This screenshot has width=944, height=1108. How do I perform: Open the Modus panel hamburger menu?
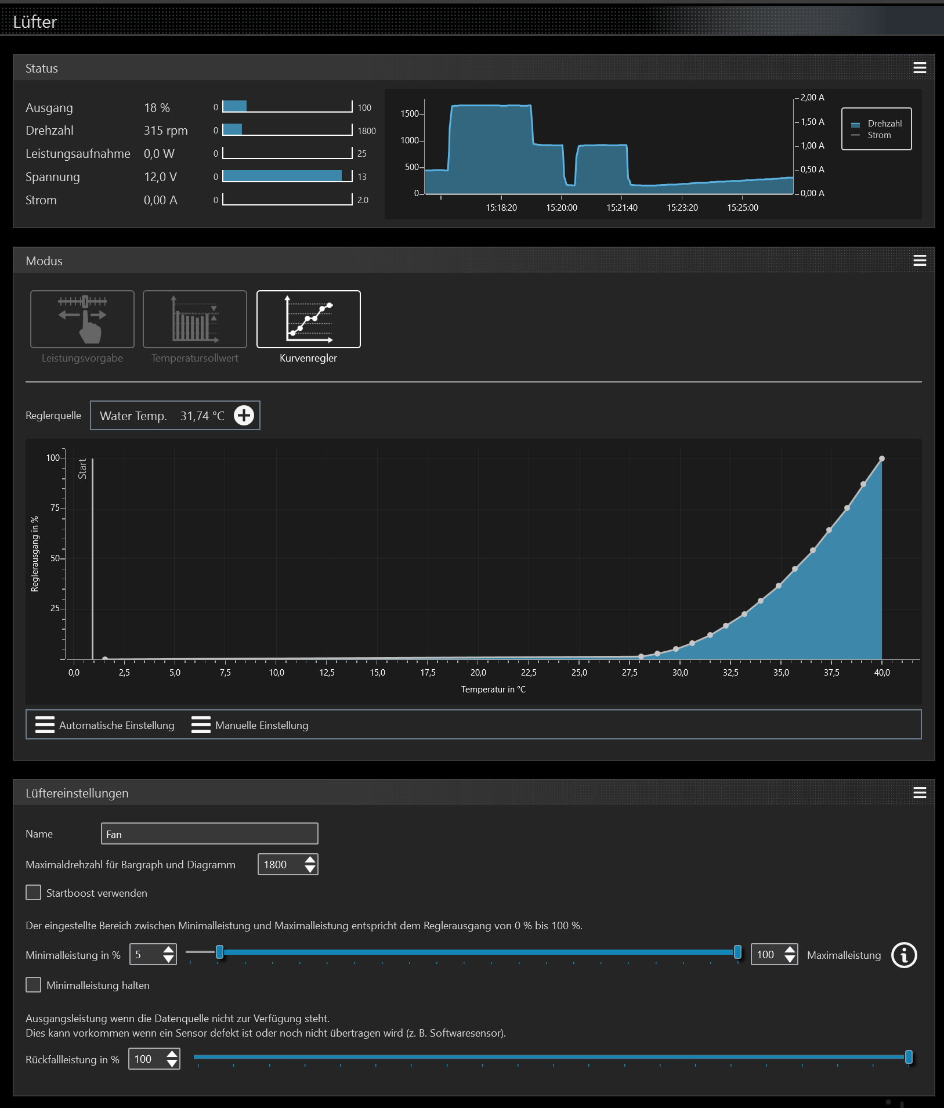tap(919, 261)
